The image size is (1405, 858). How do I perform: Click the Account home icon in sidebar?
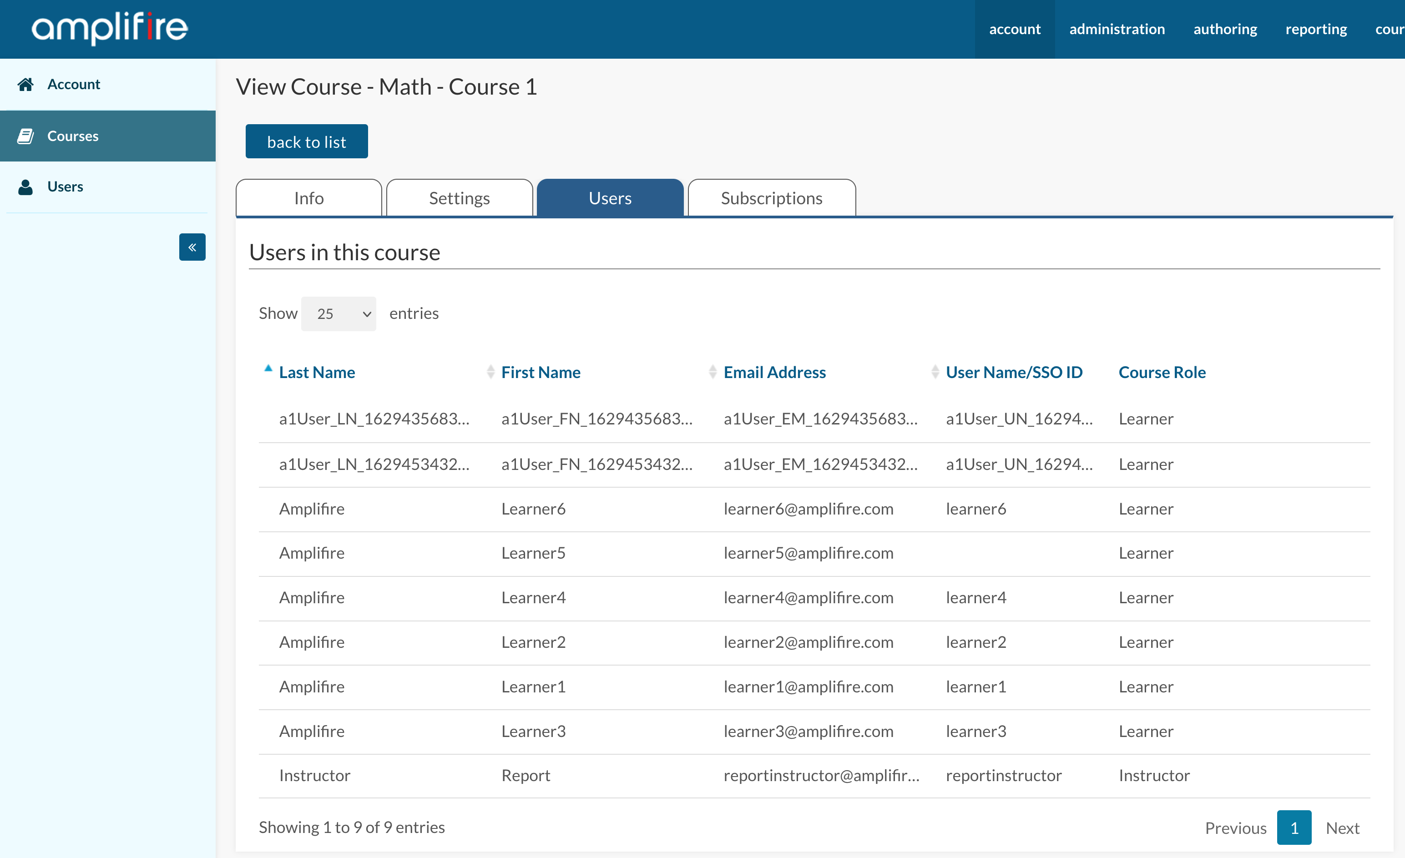pos(25,84)
